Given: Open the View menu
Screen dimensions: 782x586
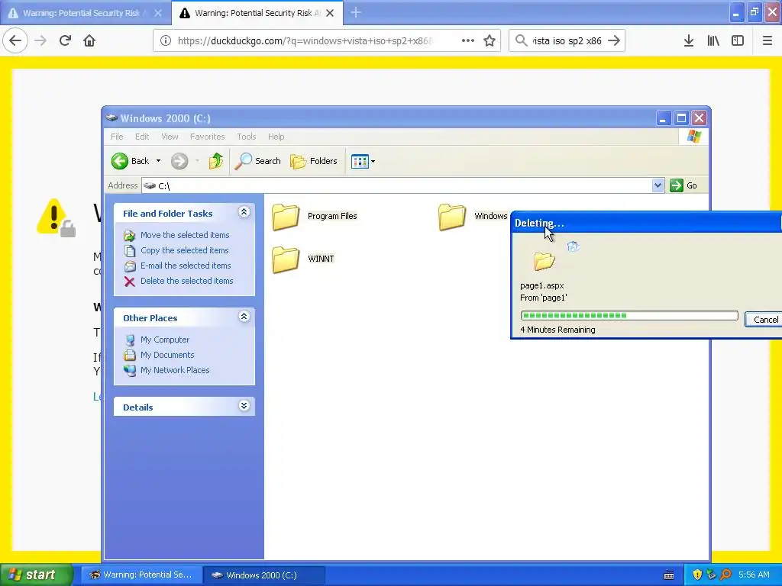Looking at the screenshot, I should click(x=170, y=137).
